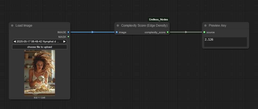Click the 2.126 output text field

coord(225,42)
